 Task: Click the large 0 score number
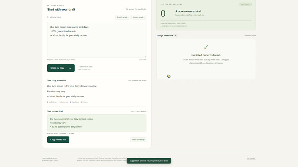pos(163,14)
